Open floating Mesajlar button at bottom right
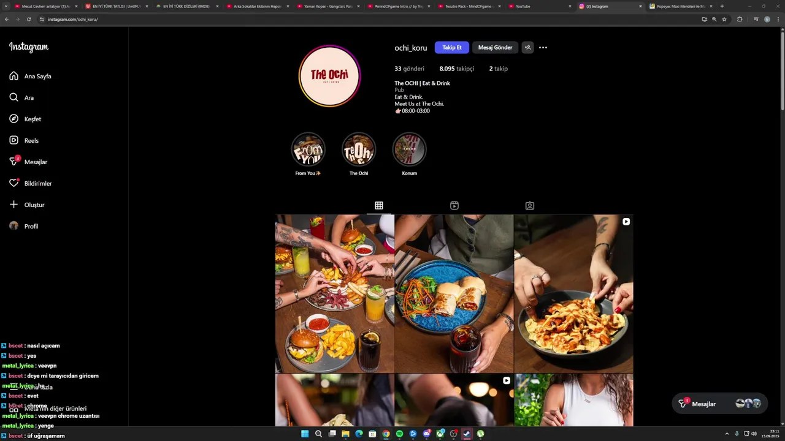This screenshot has height=441, width=785. [x=720, y=404]
